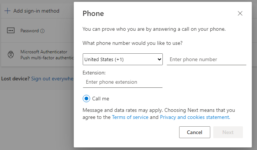Focus the Enter phone number field
Viewport: 257px width, 150px height.
pyautogui.click(x=206, y=59)
